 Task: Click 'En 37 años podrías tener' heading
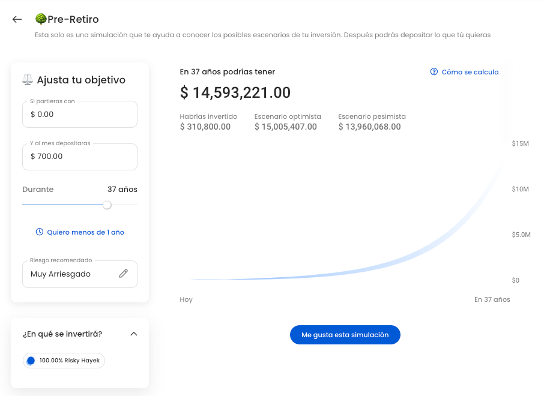click(x=228, y=72)
